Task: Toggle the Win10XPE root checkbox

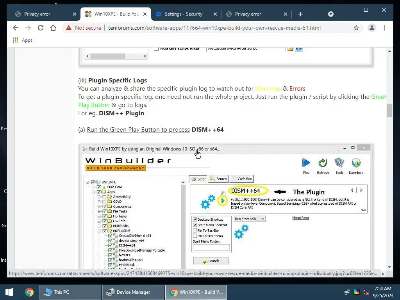Action: pos(93,182)
